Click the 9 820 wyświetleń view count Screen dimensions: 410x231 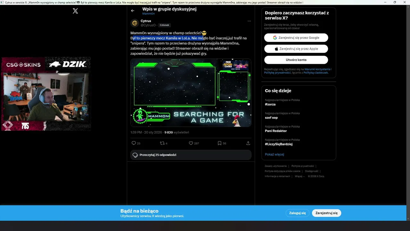(176, 132)
